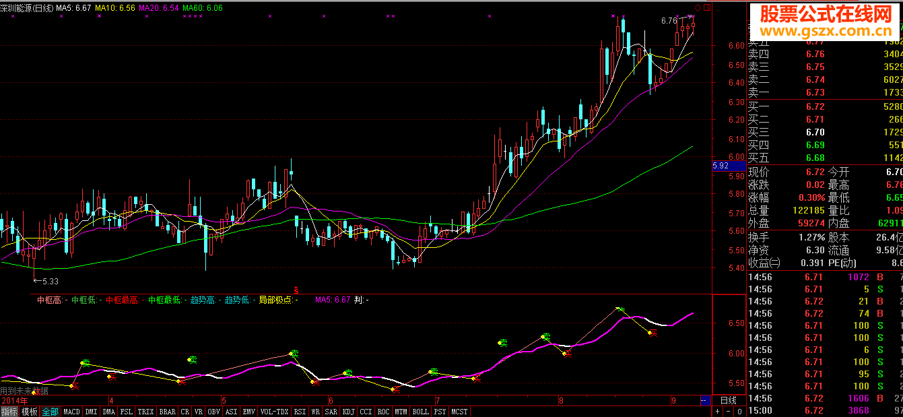Click the MA20: 6.54 label in the chart header
This screenshot has height=417, width=903.
click(159, 7)
